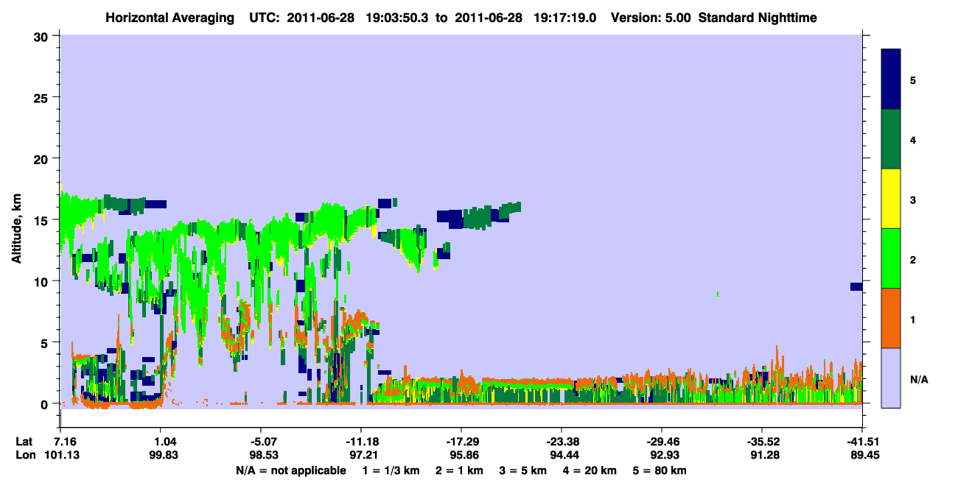
Task: Click legend text '5 = 80 km'
Action: click(661, 470)
